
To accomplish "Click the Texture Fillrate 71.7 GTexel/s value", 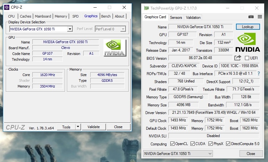I will (243, 89).
